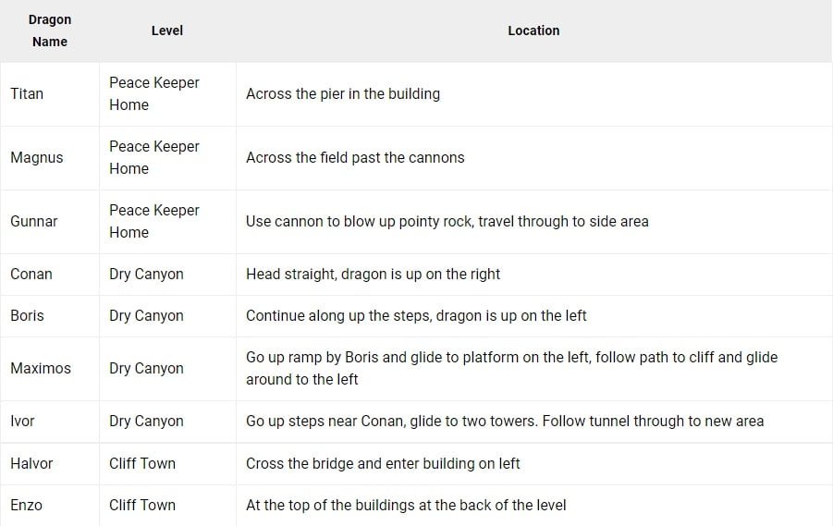Click the Location column header
Screen dimensions: 833x526
click(533, 31)
